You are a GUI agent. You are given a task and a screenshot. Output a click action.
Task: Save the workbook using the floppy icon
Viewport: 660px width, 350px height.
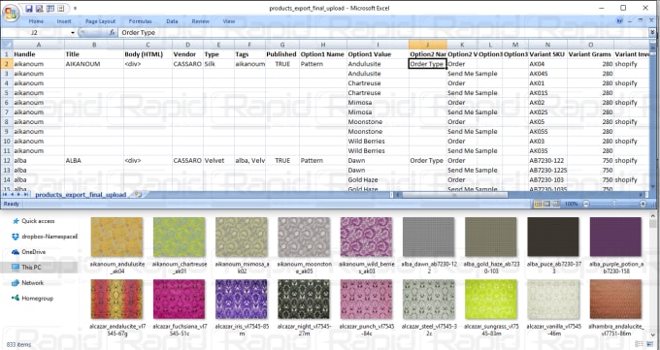[29, 8]
